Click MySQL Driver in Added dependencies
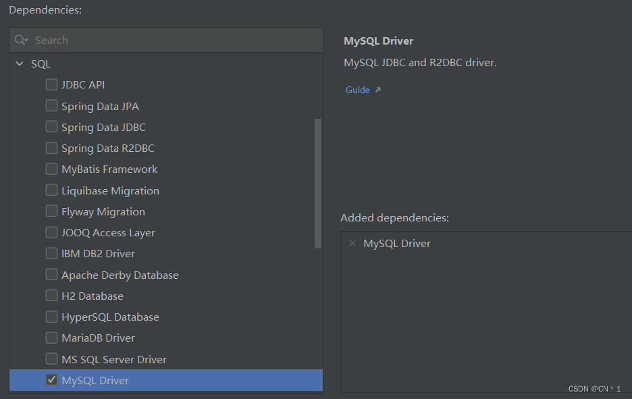 pos(397,244)
